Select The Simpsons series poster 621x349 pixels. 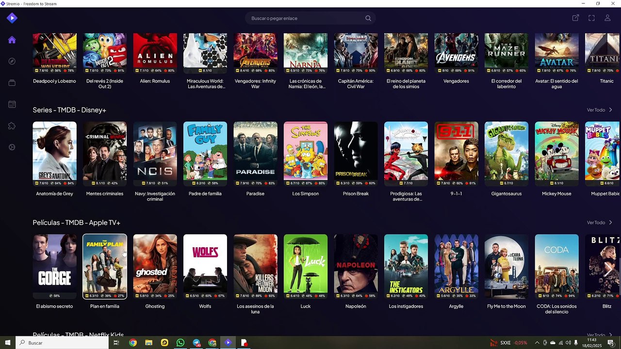click(306, 154)
